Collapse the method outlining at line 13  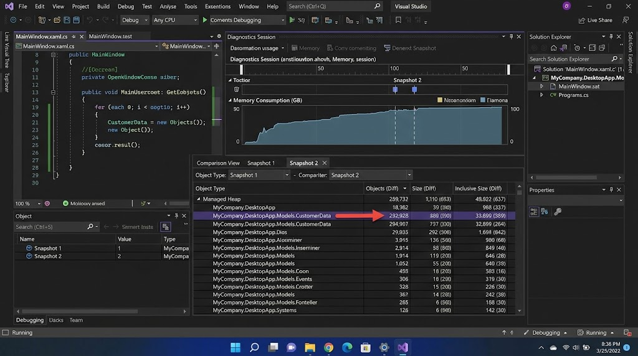[x=53, y=92]
